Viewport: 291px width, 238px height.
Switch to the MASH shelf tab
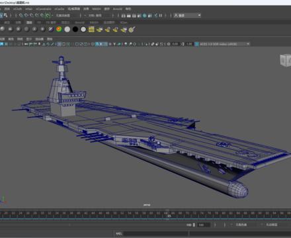(94, 22)
